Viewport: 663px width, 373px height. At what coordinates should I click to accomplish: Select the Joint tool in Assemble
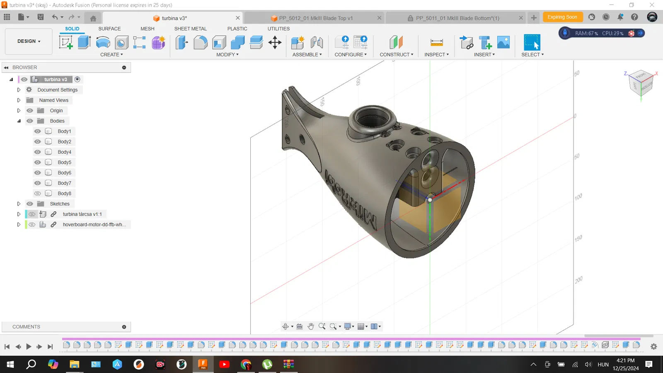click(317, 42)
